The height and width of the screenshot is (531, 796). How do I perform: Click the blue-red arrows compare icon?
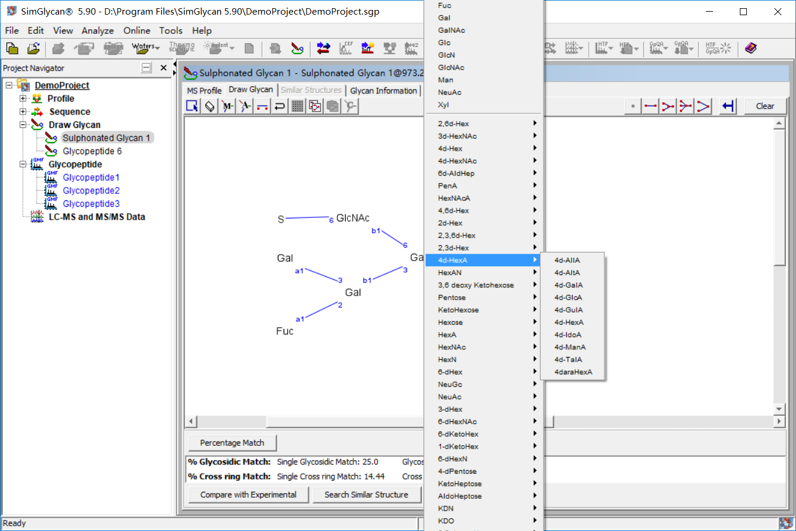323,48
